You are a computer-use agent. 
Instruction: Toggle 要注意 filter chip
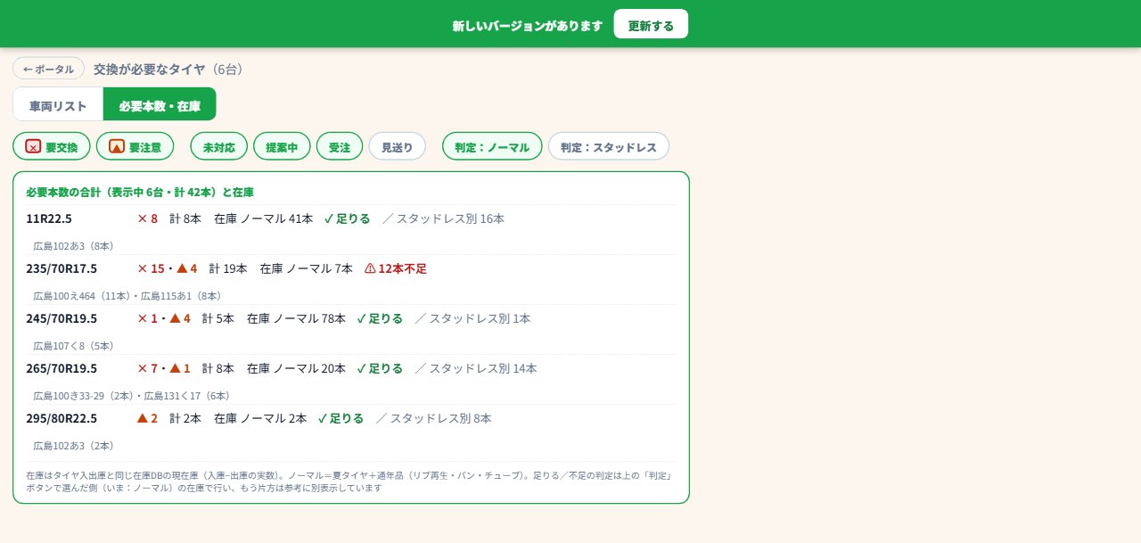pyautogui.click(x=135, y=146)
